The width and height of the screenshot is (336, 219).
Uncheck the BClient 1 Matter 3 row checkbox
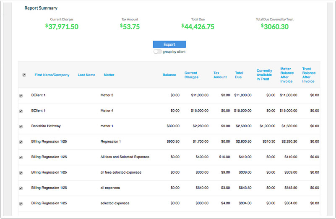(x=21, y=95)
